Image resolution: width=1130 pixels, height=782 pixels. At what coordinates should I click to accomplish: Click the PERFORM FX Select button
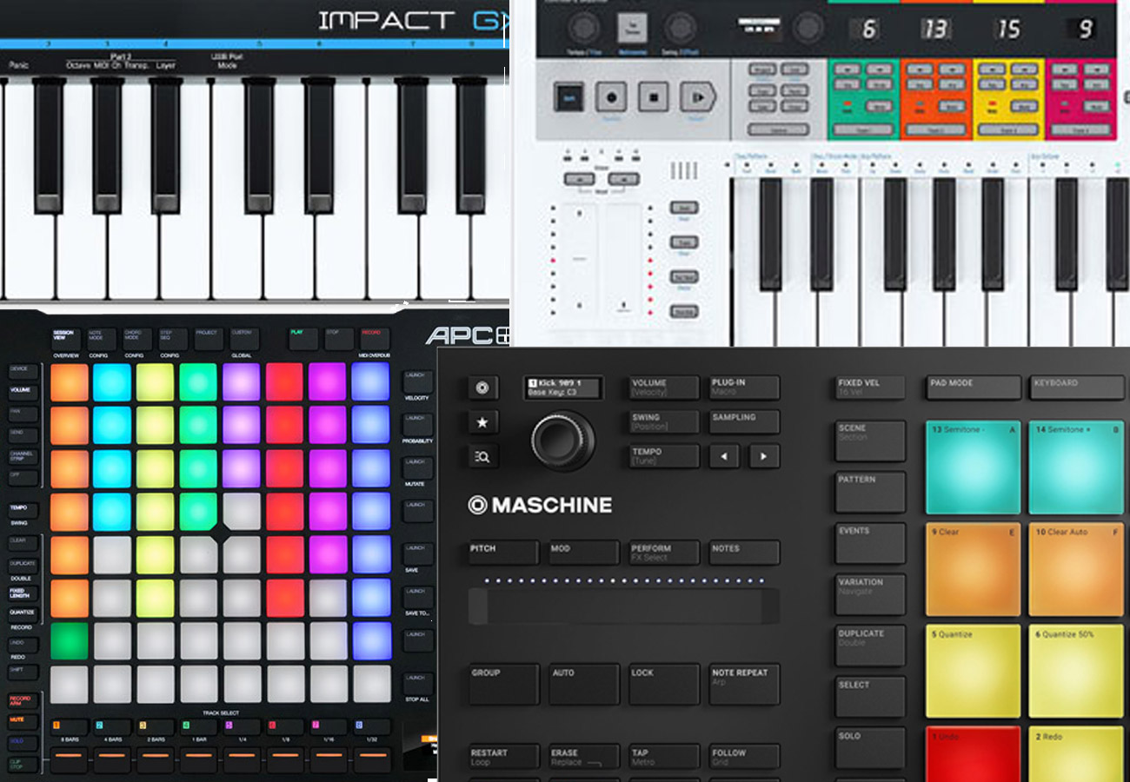(x=664, y=553)
